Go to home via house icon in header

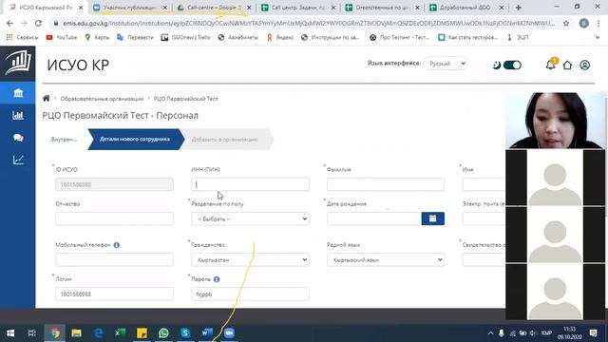point(567,66)
